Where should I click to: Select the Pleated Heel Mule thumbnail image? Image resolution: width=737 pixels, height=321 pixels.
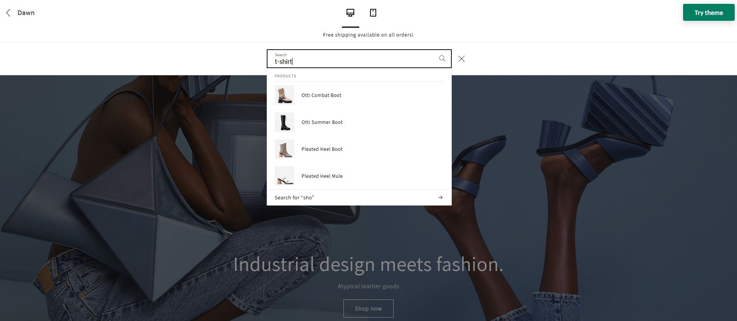(x=284, y=176)
